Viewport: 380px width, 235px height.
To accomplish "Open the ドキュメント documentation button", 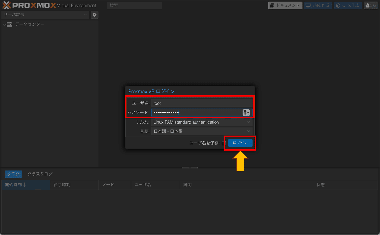I will (285, 5).
